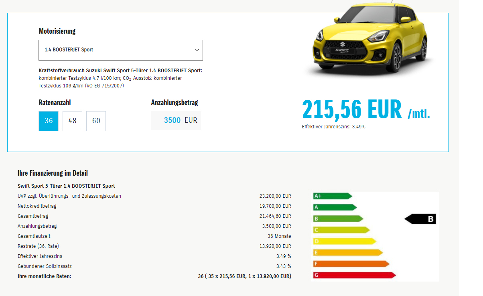Click the 'Ihre monatliche Raten:' label

pyautogui.click(x=44, y=276)
